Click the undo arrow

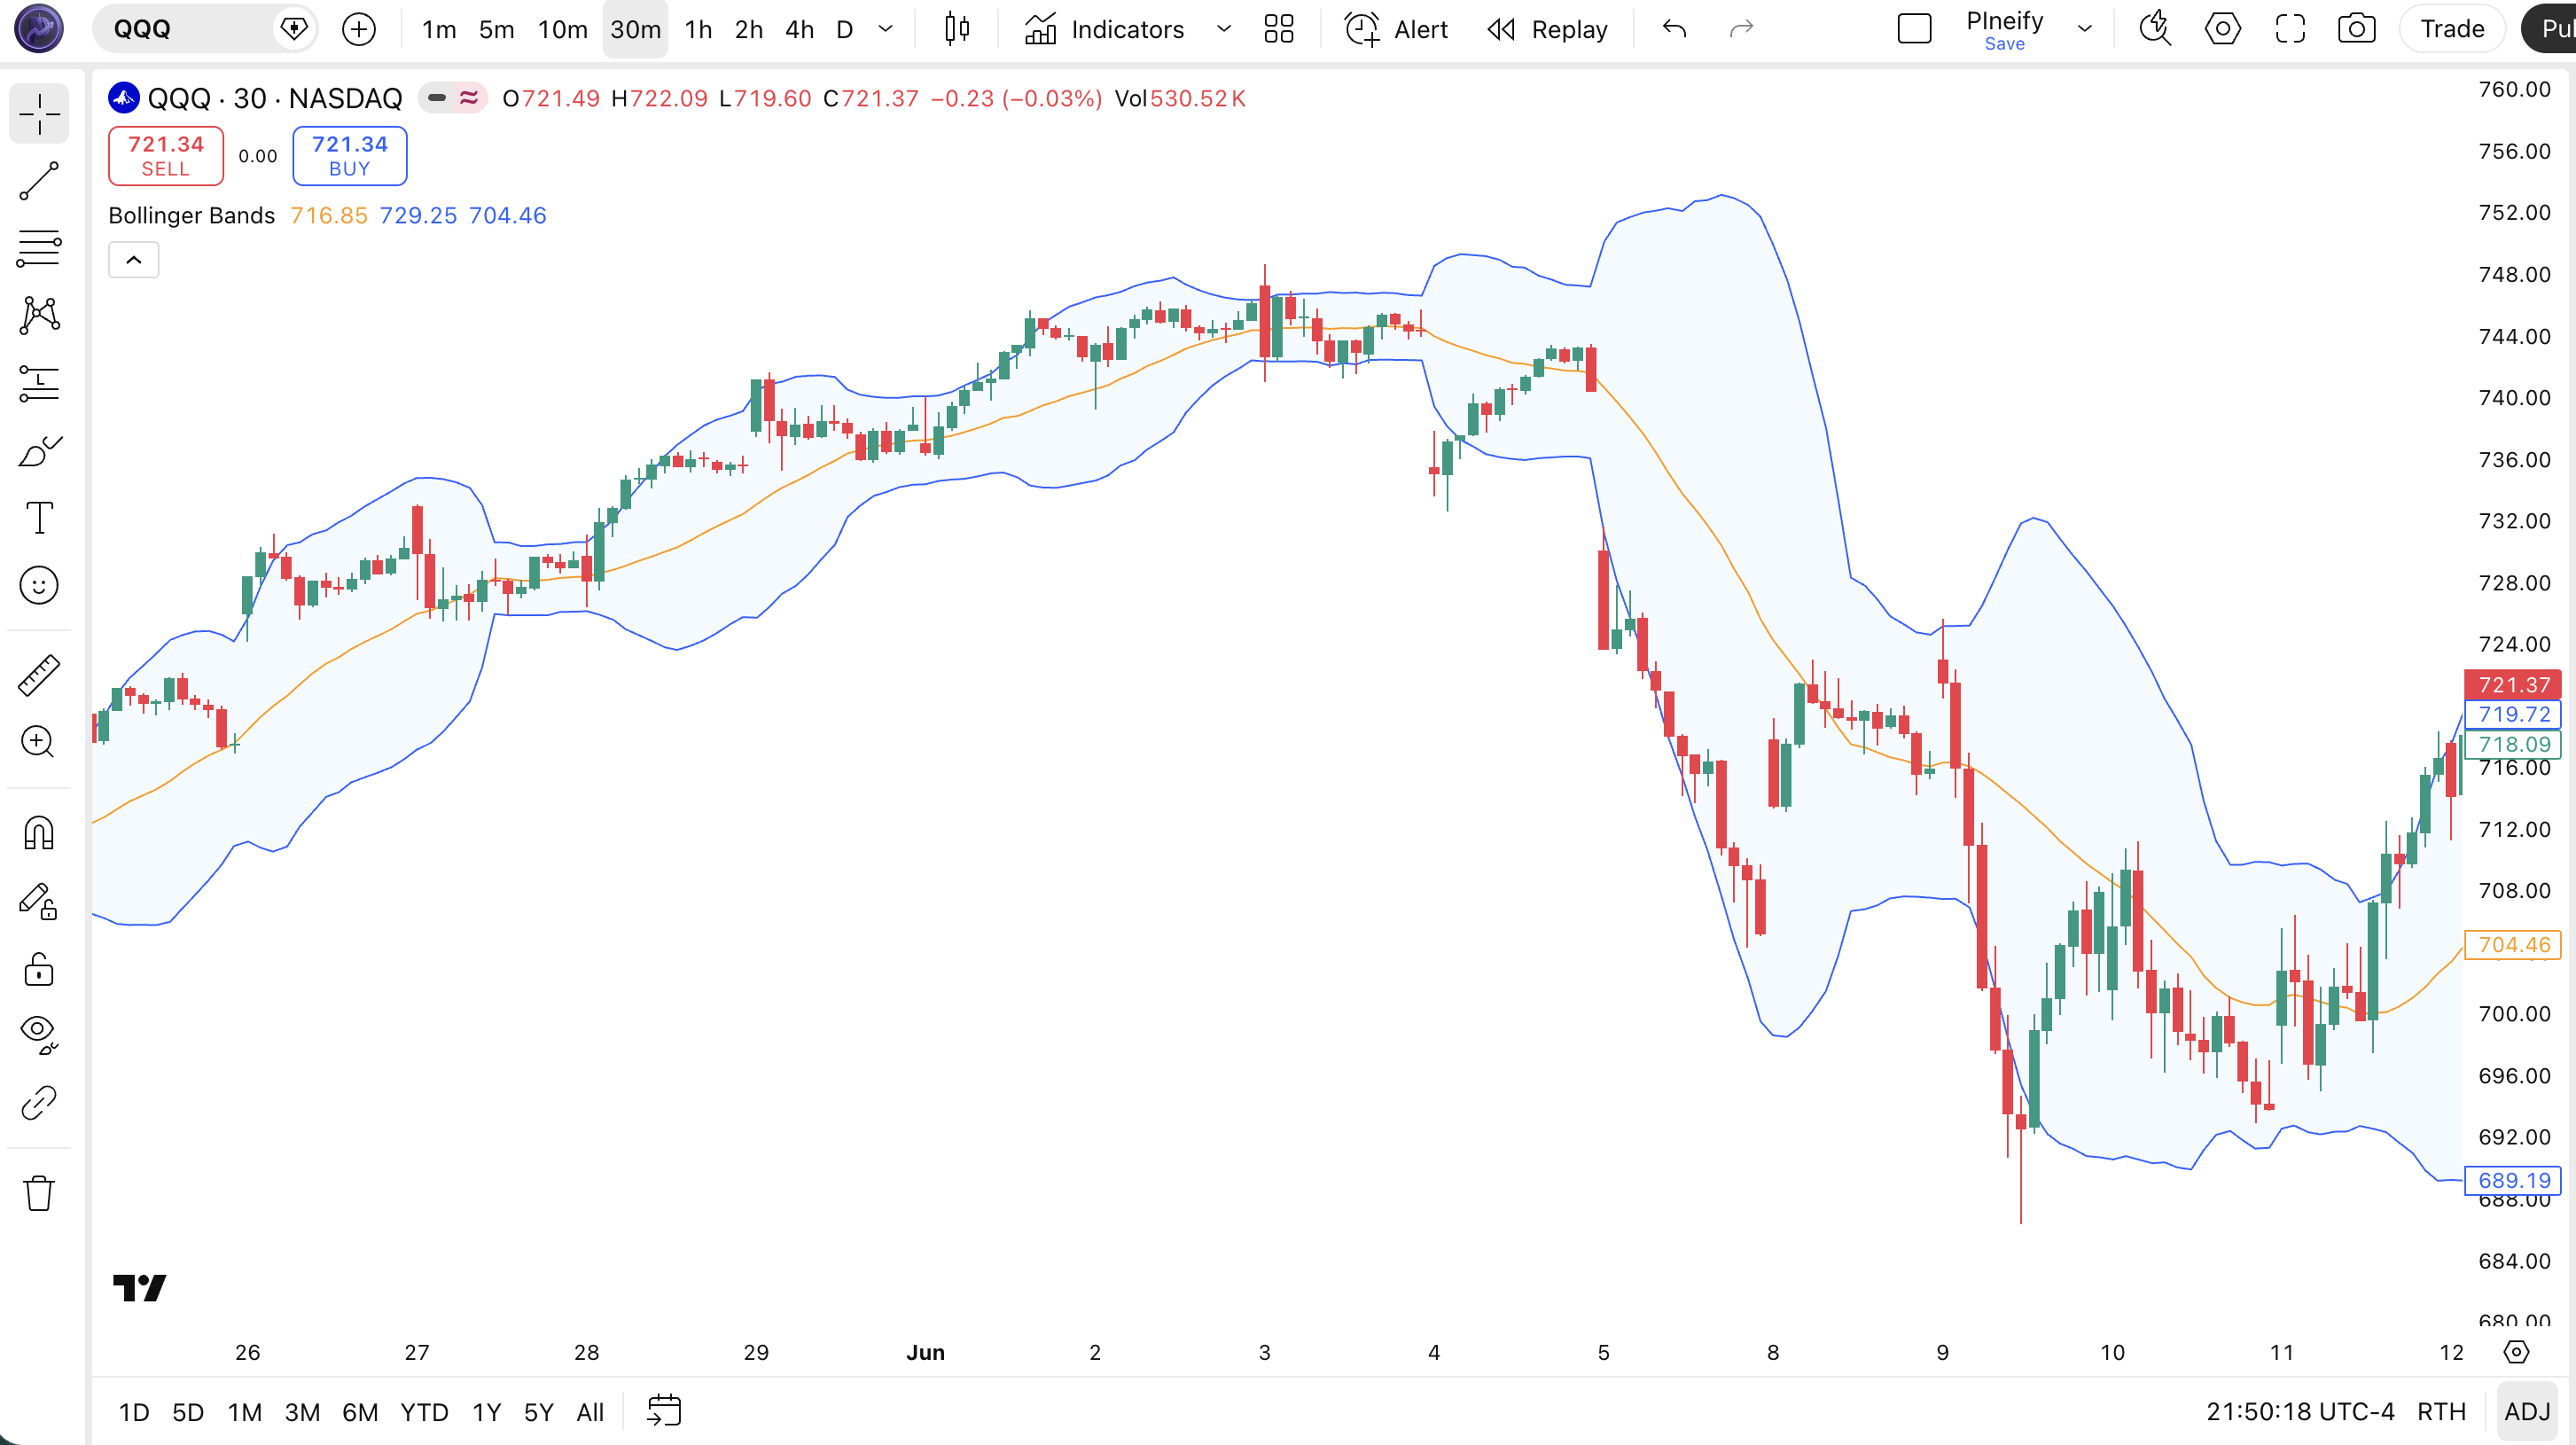coord(1675,29)
